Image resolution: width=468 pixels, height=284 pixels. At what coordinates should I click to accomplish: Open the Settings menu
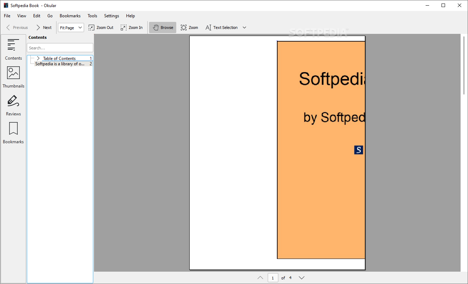(x=112, y=16)
